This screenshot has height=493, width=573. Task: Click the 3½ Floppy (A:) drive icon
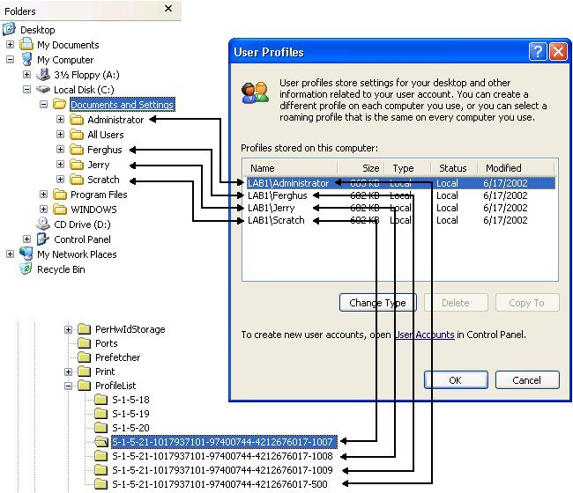tap(43, 75)
